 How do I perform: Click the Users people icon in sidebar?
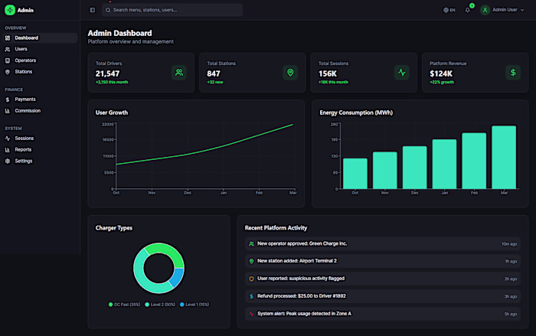click(x=8, y=49)
